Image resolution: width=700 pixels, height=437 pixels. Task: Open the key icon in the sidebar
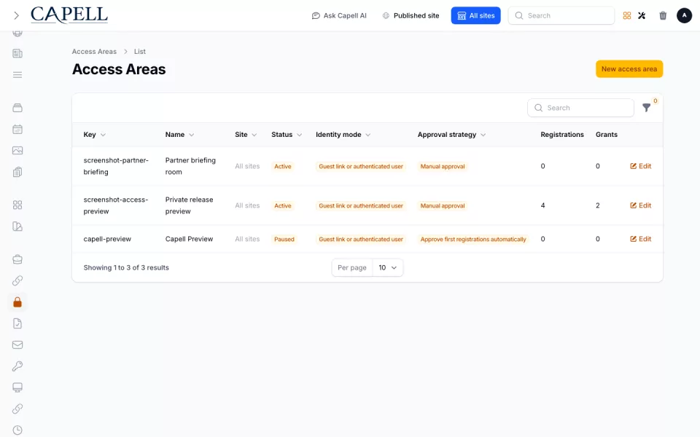(x=17, y=366)
